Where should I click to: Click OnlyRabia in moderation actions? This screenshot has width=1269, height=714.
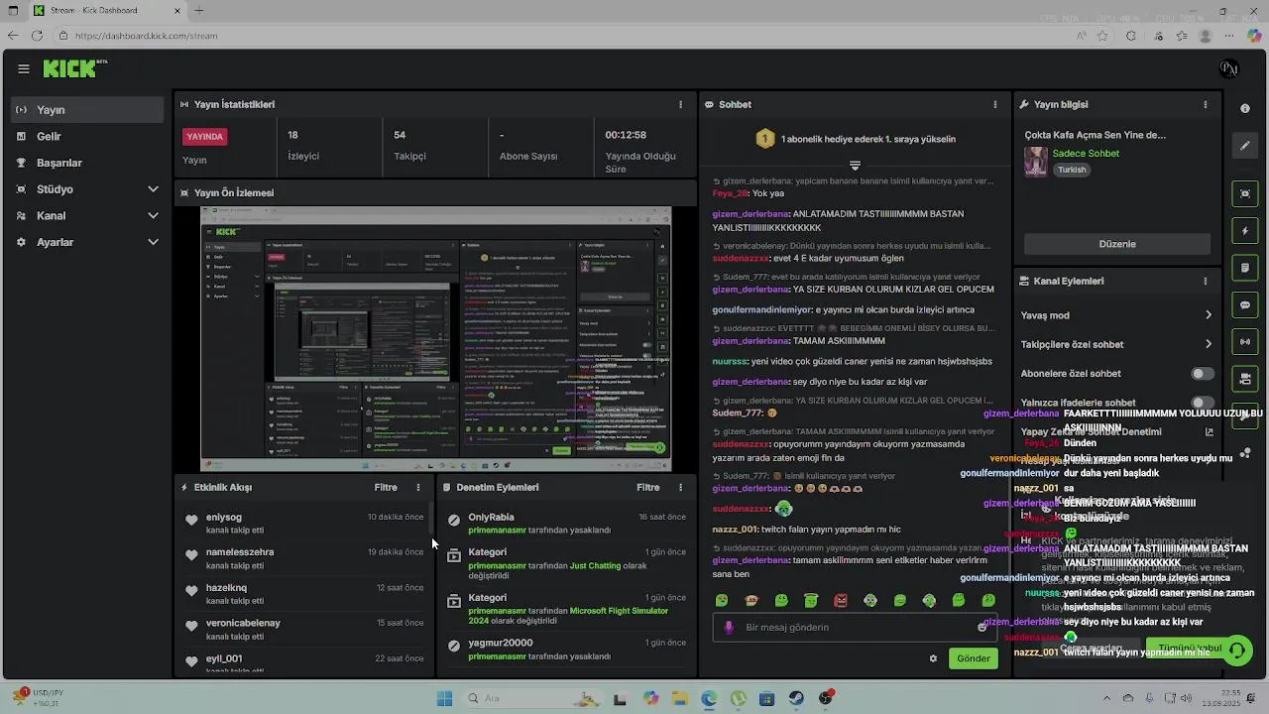point(492,517)
